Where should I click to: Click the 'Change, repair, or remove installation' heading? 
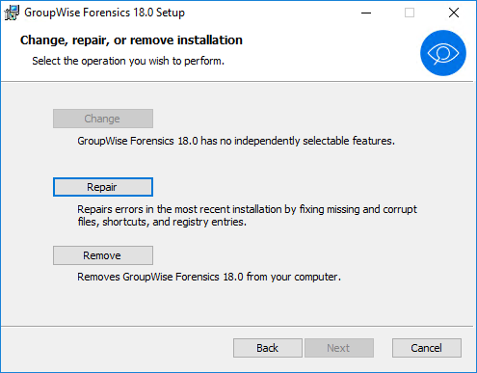point(131,40)
